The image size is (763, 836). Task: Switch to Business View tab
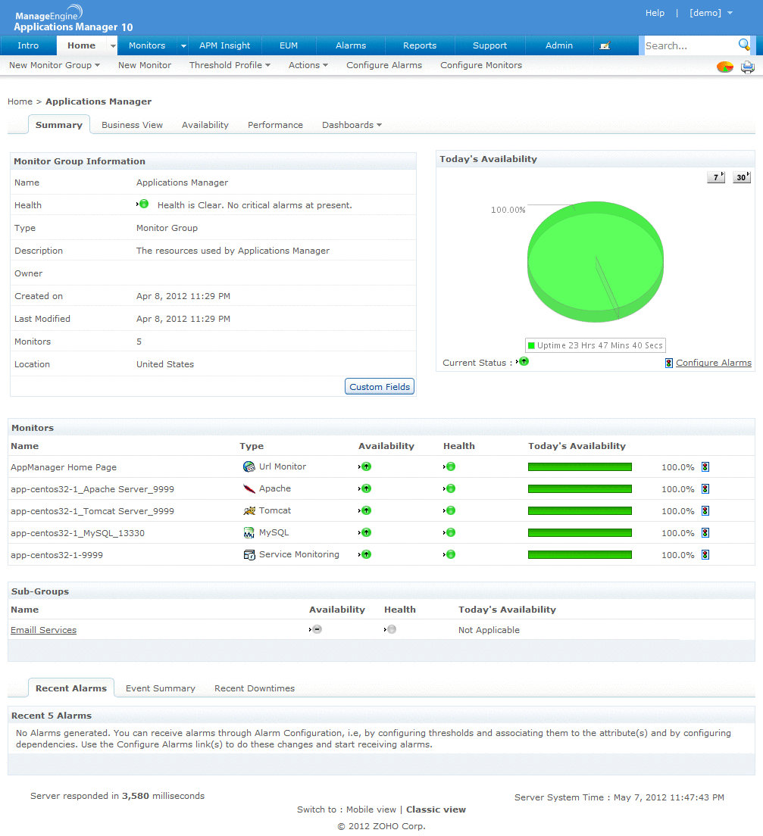[133, 125]
